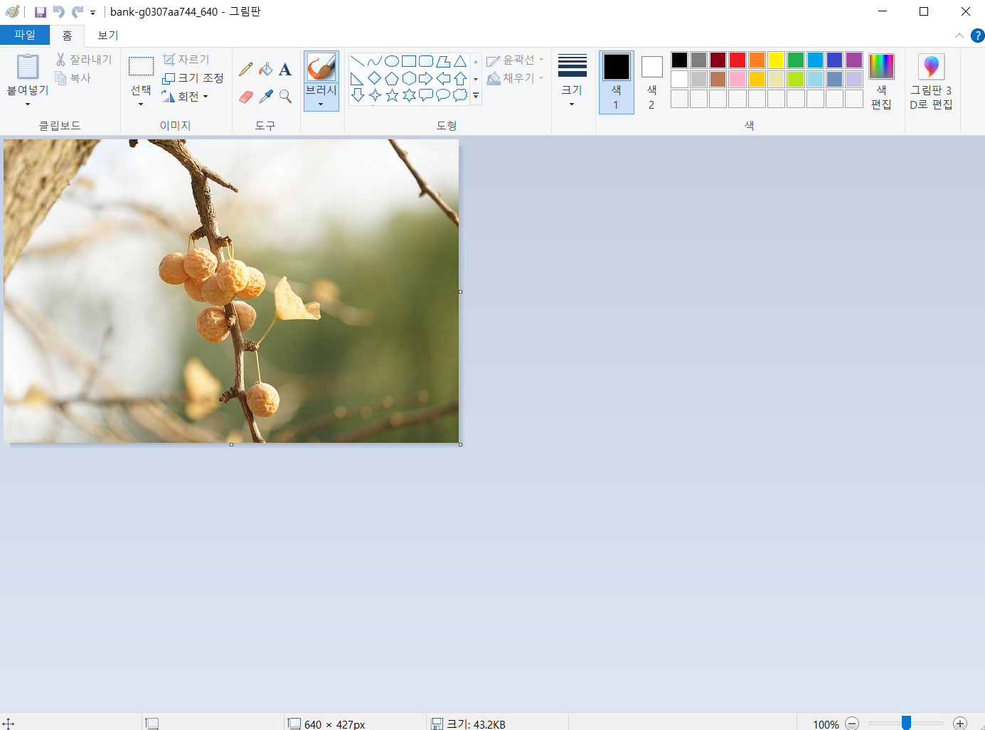Choose the Up arrow shape

pos(460,78)
